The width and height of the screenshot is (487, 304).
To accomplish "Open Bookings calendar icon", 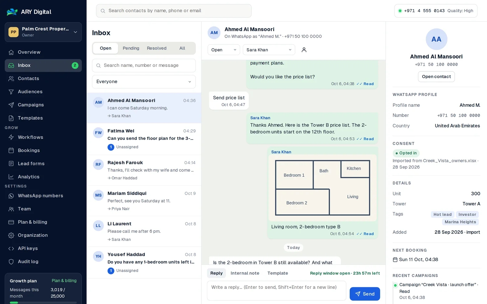I will [x=11, y=150].
